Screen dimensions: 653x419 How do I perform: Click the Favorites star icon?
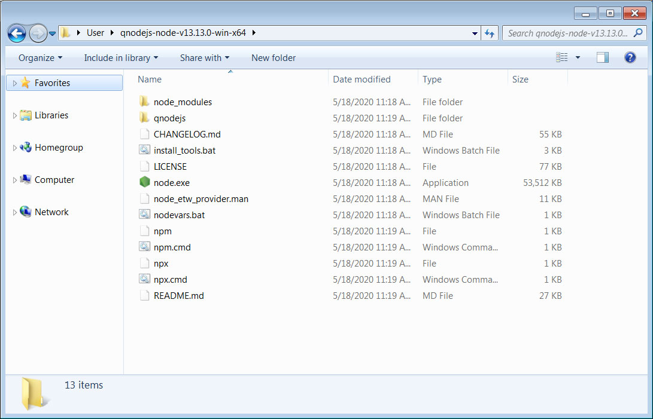coord(25,82)
